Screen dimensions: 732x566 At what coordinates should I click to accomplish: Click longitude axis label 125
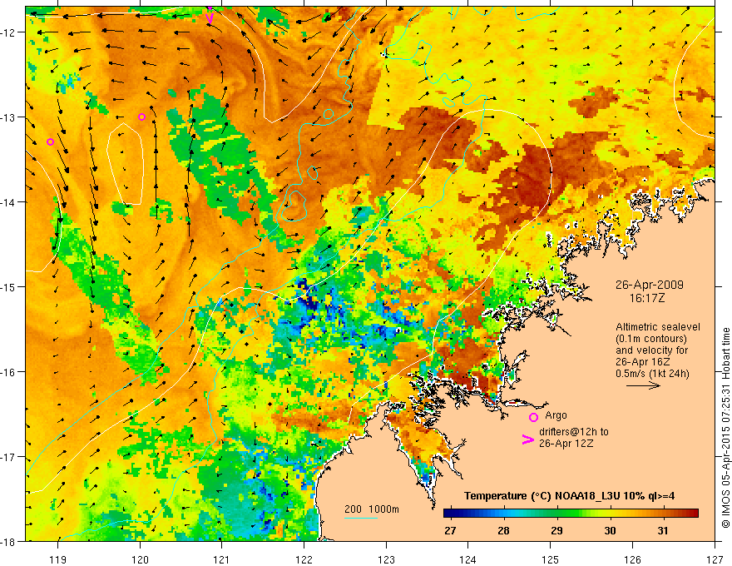[551, 559]
